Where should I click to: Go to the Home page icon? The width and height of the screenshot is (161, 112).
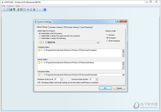click(x=18, y=10)
